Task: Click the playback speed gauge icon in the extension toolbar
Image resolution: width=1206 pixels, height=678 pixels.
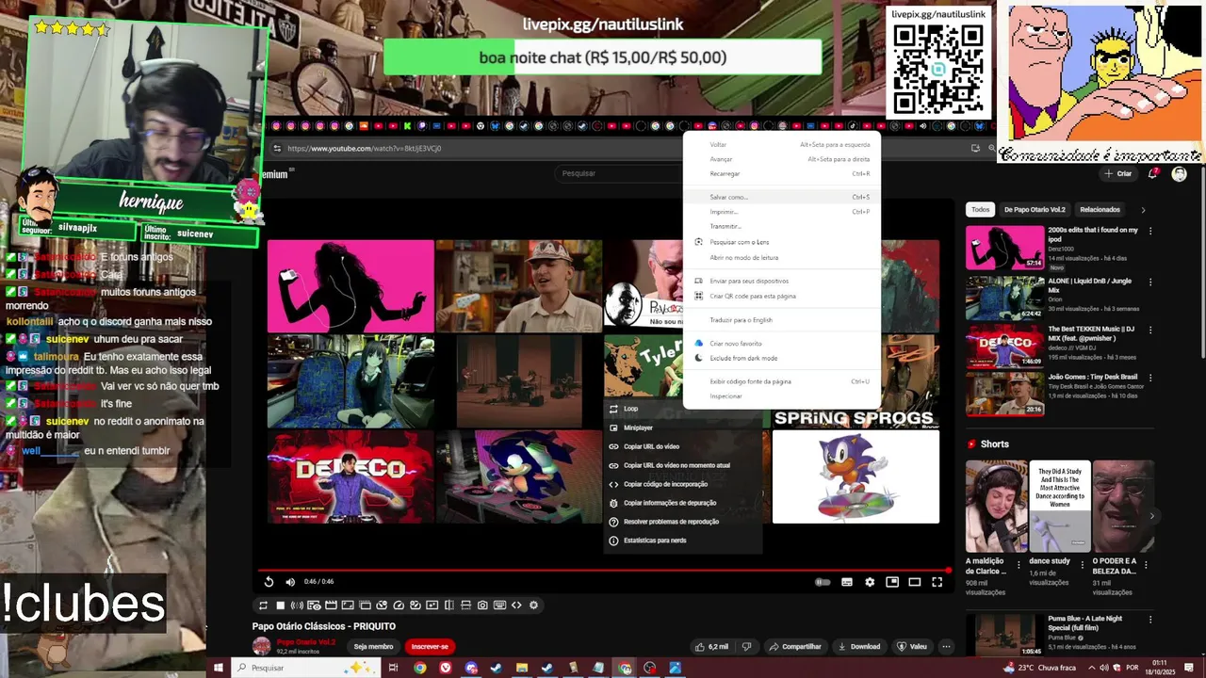Action: pos(399,605)
